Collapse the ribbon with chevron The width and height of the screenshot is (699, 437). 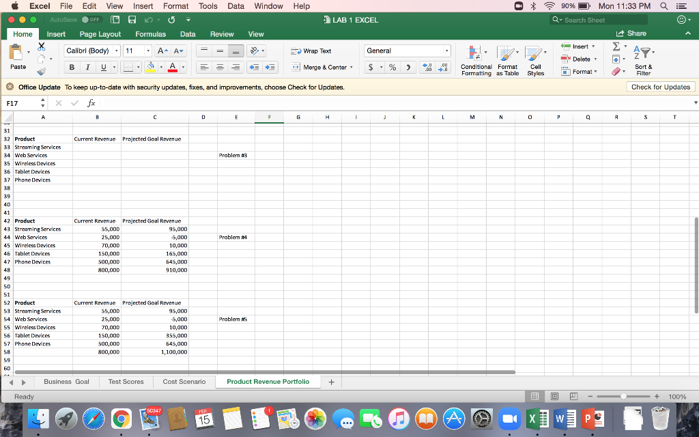(x=688, y=33)
